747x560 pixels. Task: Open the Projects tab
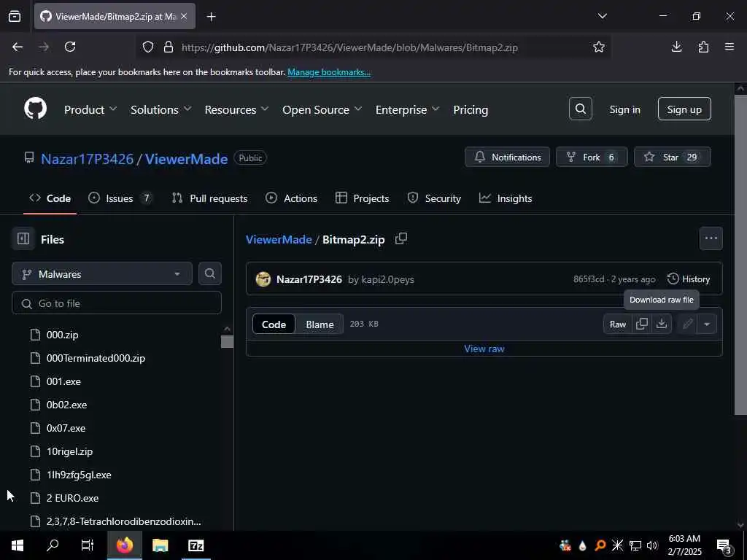click(x=362, y=198)
